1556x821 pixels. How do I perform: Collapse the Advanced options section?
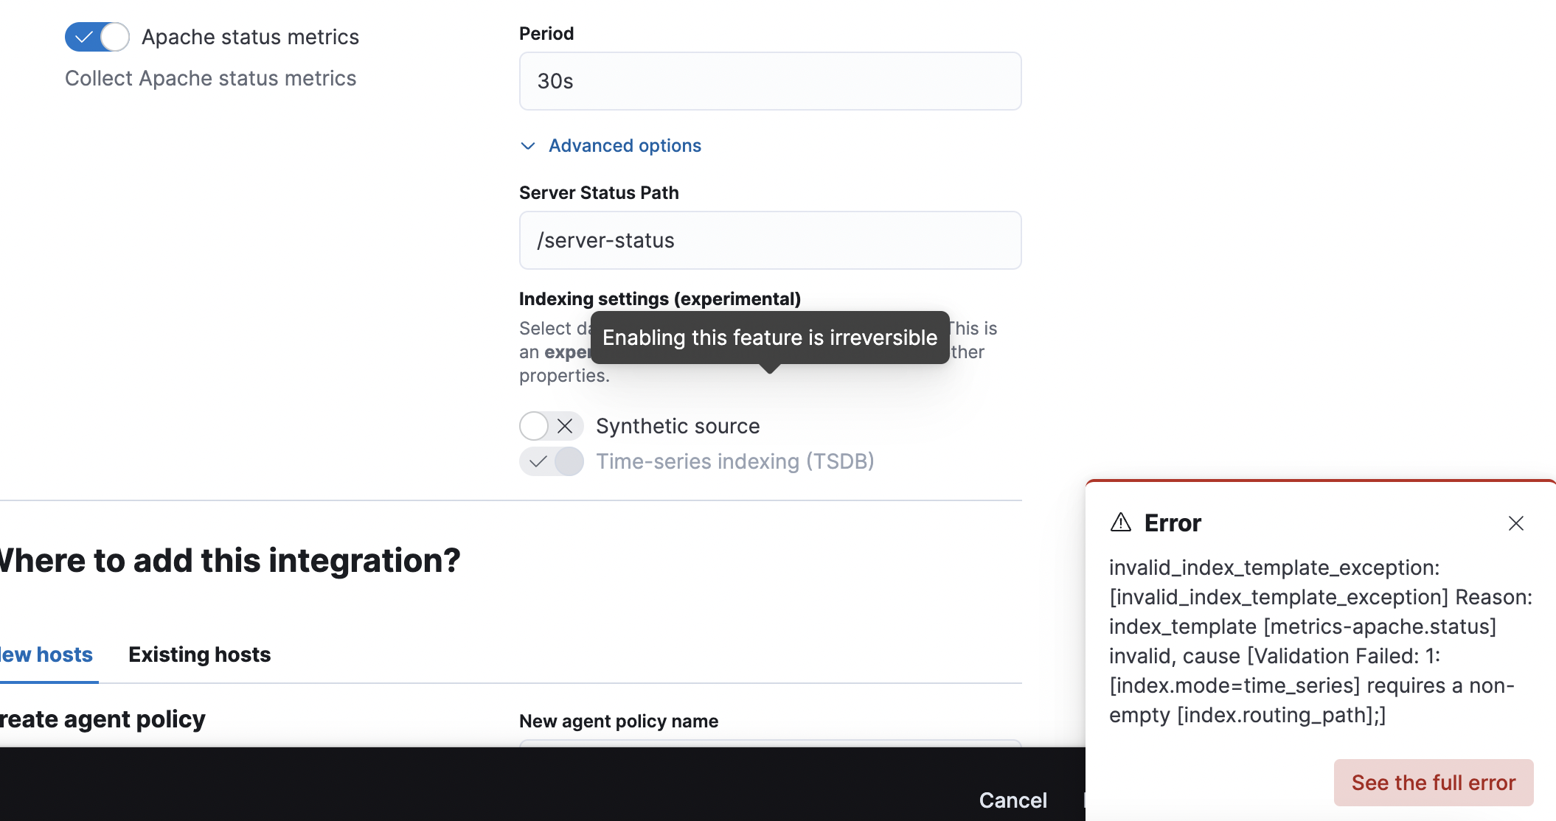[624, 146]
